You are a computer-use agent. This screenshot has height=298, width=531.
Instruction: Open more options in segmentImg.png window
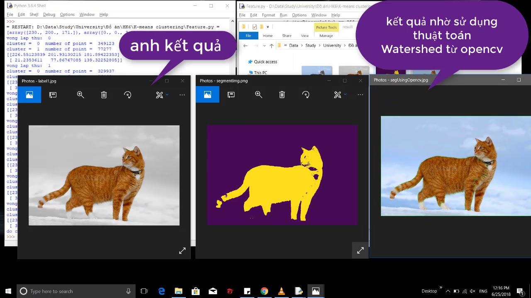pos(360,95)
